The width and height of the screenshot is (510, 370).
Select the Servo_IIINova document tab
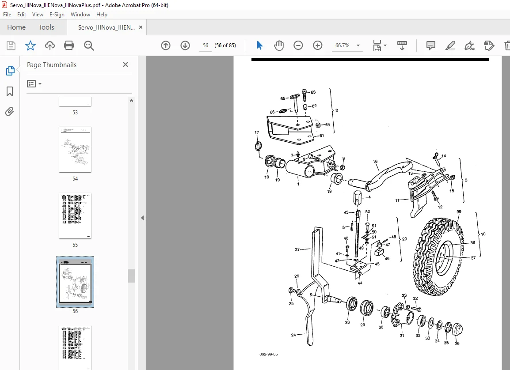click(107, 28)
